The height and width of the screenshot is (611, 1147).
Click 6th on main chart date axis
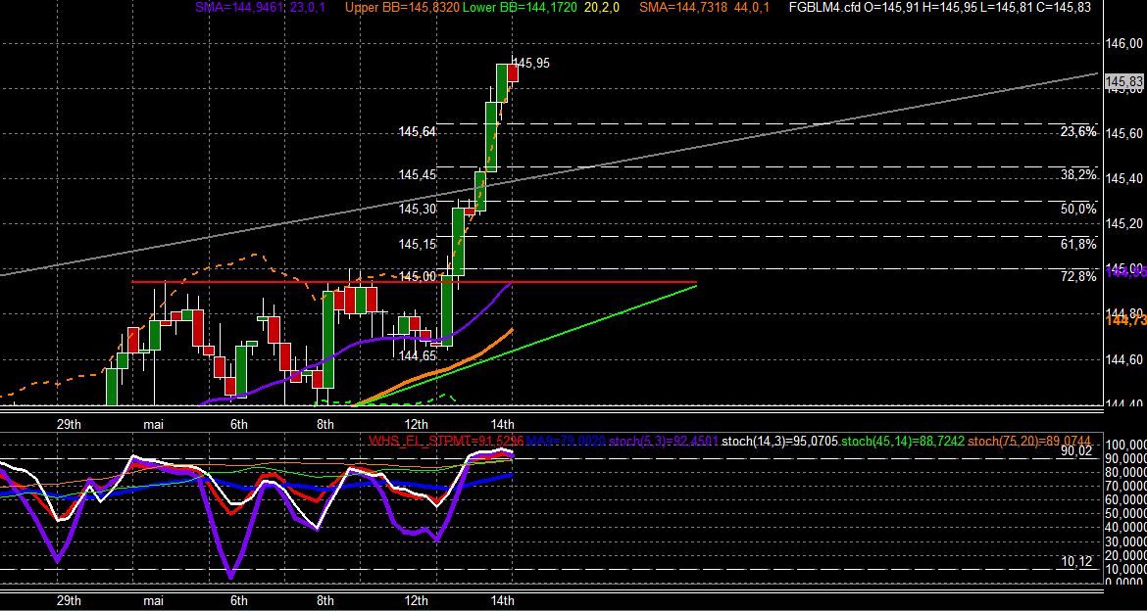point(239,424)
